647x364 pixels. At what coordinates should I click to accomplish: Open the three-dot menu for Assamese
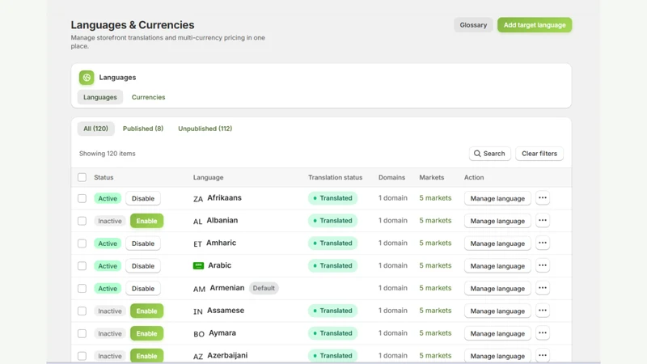pos(542,311)
